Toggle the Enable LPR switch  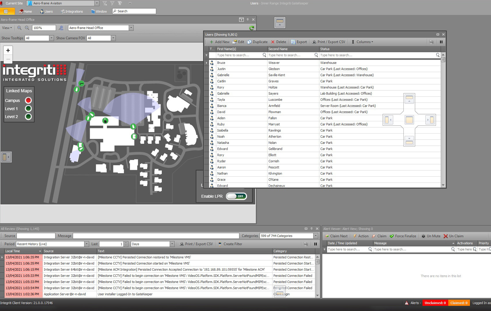coord(236,196)
